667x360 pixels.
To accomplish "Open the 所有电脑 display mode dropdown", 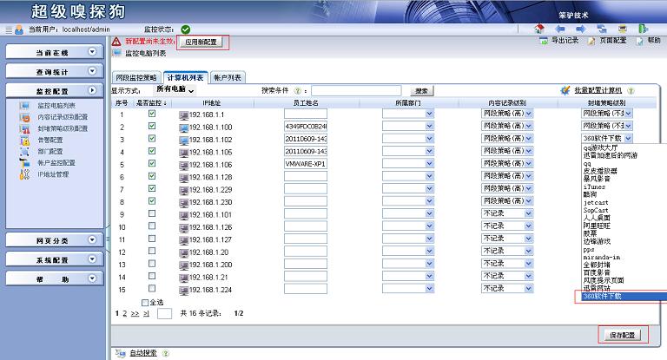I will coord(175,89).
